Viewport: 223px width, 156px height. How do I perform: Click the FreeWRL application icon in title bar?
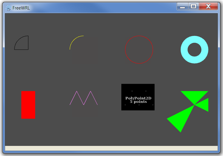pyautogui.click(x=8, y=7)
